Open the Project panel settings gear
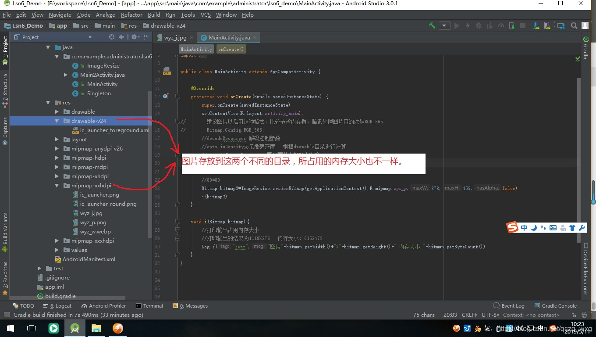This screenshot has height=337, width=596. [135, 37]
